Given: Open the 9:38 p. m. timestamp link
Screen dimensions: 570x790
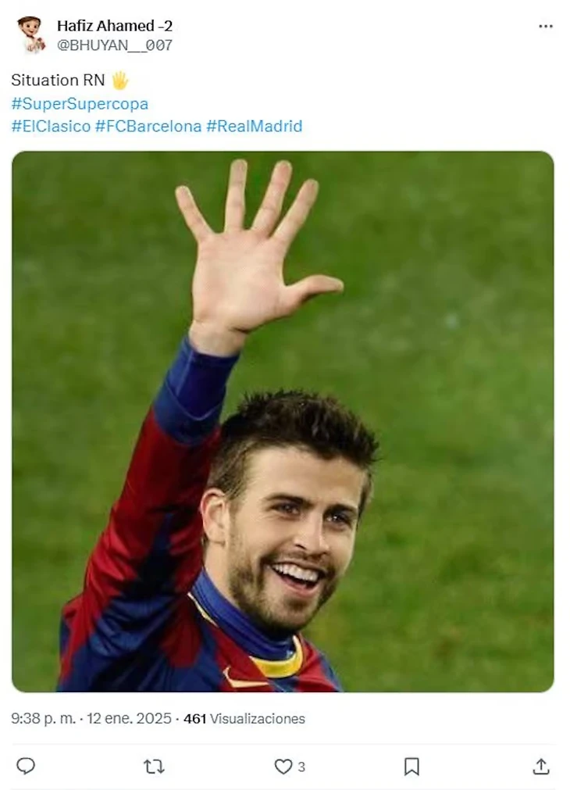Looking at the screenshot, I should coord(43,718).
